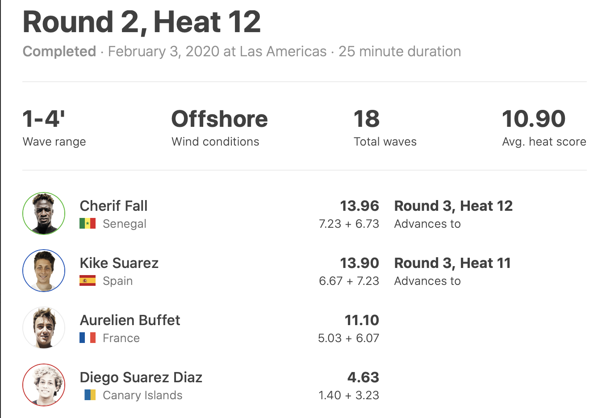
Task: Open the Round 3, Heat 11 link
Action: coord(452,263)
